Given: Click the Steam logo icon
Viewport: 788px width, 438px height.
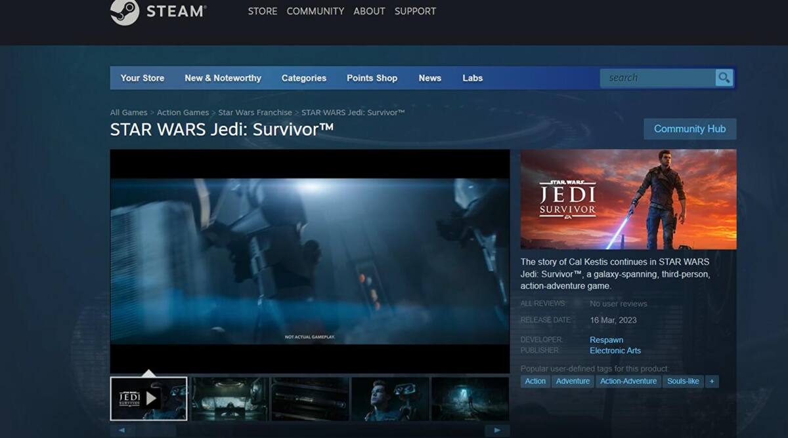Looking at the screenshot, I should [x=125, y=11].
